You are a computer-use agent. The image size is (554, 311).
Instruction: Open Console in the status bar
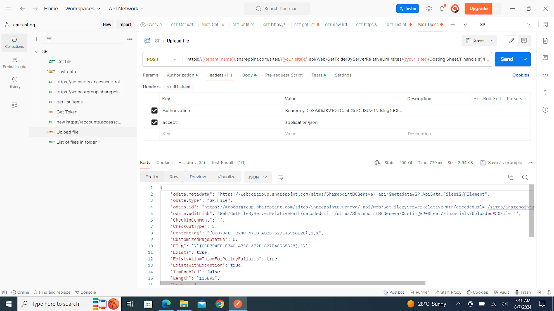[86, 292]
